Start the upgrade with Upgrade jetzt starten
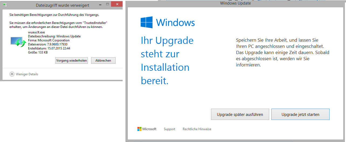Image resolution: width=346 pixels, height=142 pixels. pyautogui.click(x=300, y=114)
